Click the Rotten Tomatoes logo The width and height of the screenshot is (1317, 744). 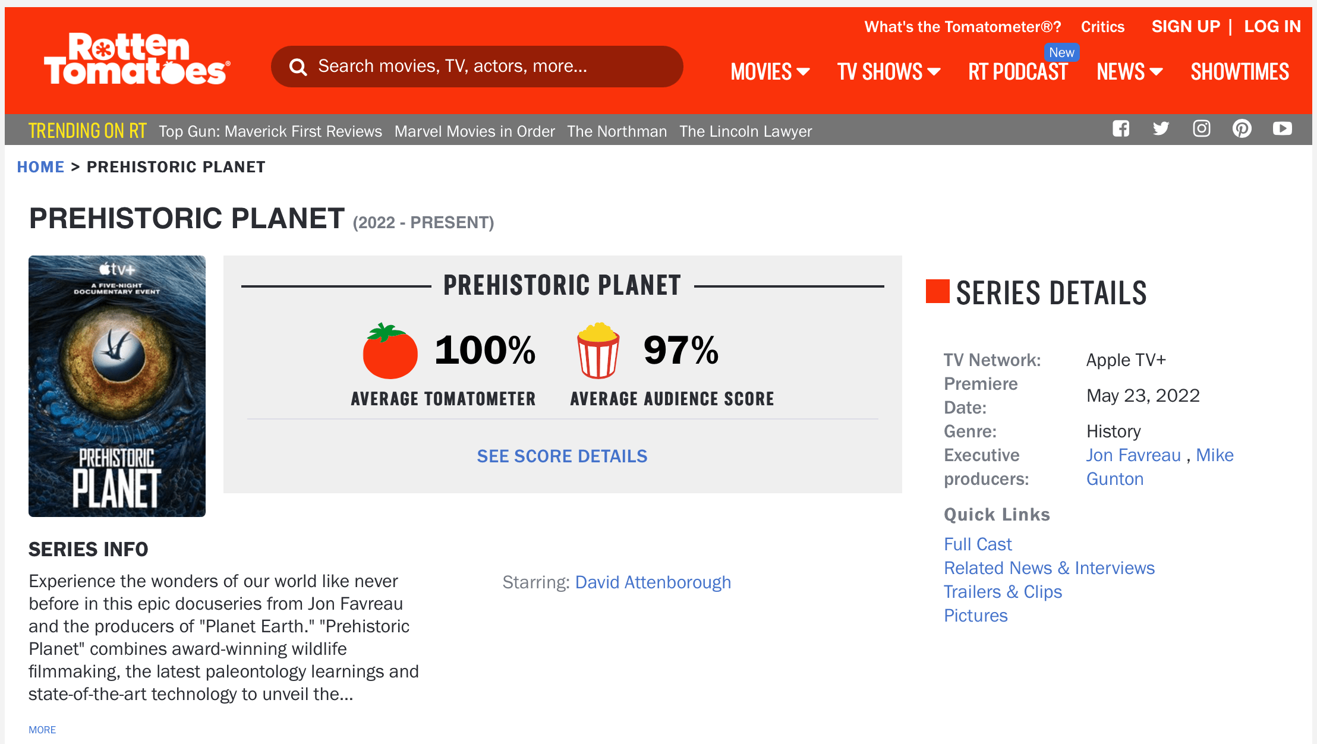(137, 59)
